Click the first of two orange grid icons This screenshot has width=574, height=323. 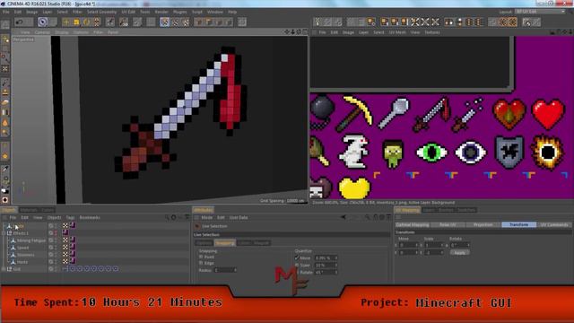(x=503, y=22)
